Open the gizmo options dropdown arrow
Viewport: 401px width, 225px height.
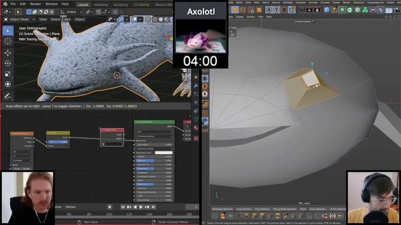tap(127, 19)
